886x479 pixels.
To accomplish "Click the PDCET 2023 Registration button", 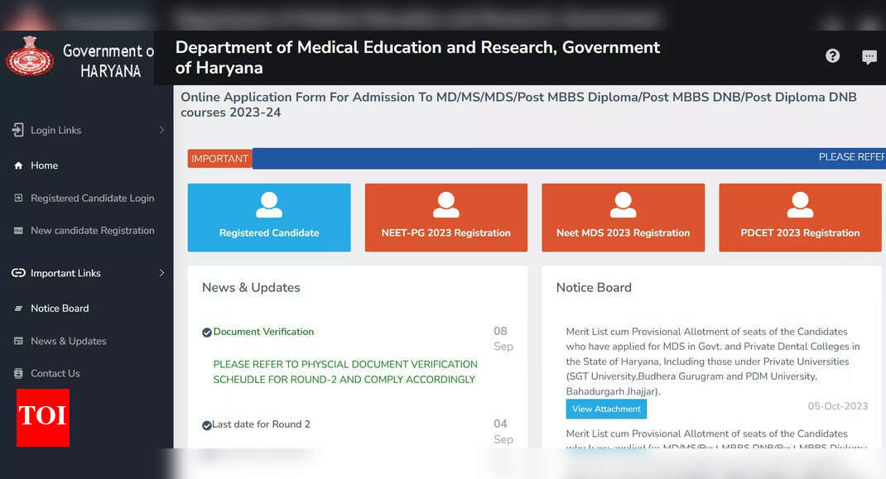I will pos(800,218).
